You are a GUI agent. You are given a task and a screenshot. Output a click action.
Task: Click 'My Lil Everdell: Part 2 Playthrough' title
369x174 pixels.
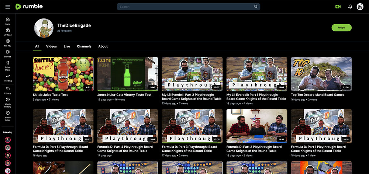(x=192, y=97)
